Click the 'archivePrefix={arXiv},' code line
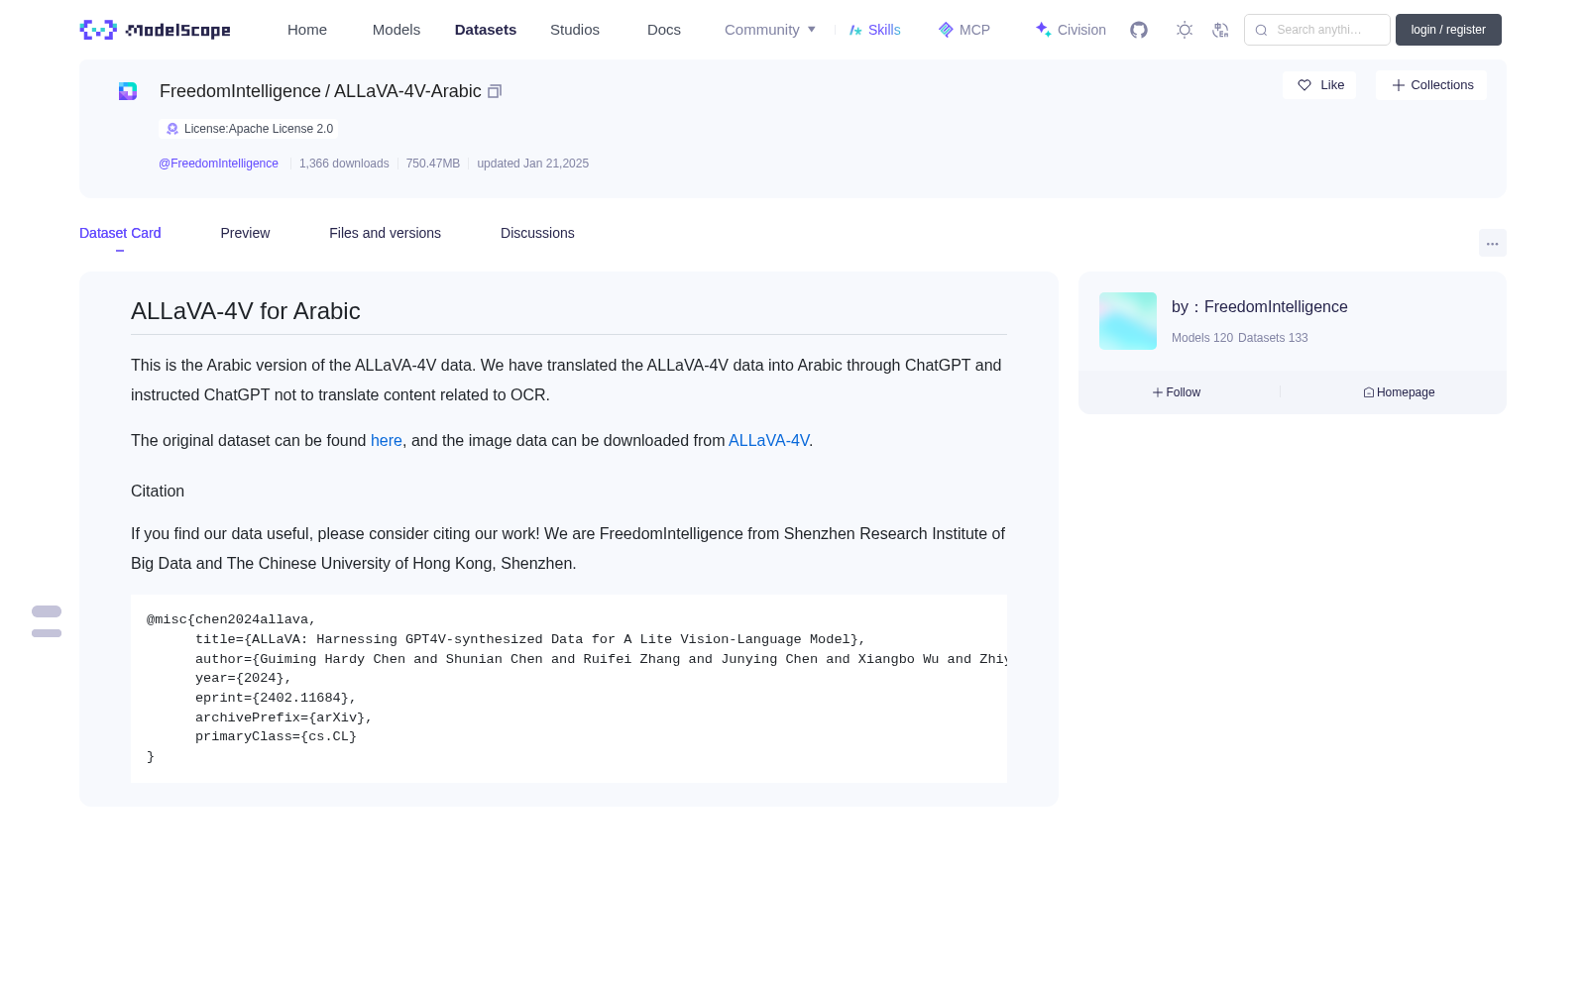 [283, 717]
